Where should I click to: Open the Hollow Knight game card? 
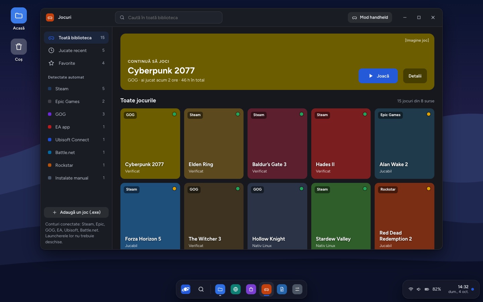[x=277, y=216]
